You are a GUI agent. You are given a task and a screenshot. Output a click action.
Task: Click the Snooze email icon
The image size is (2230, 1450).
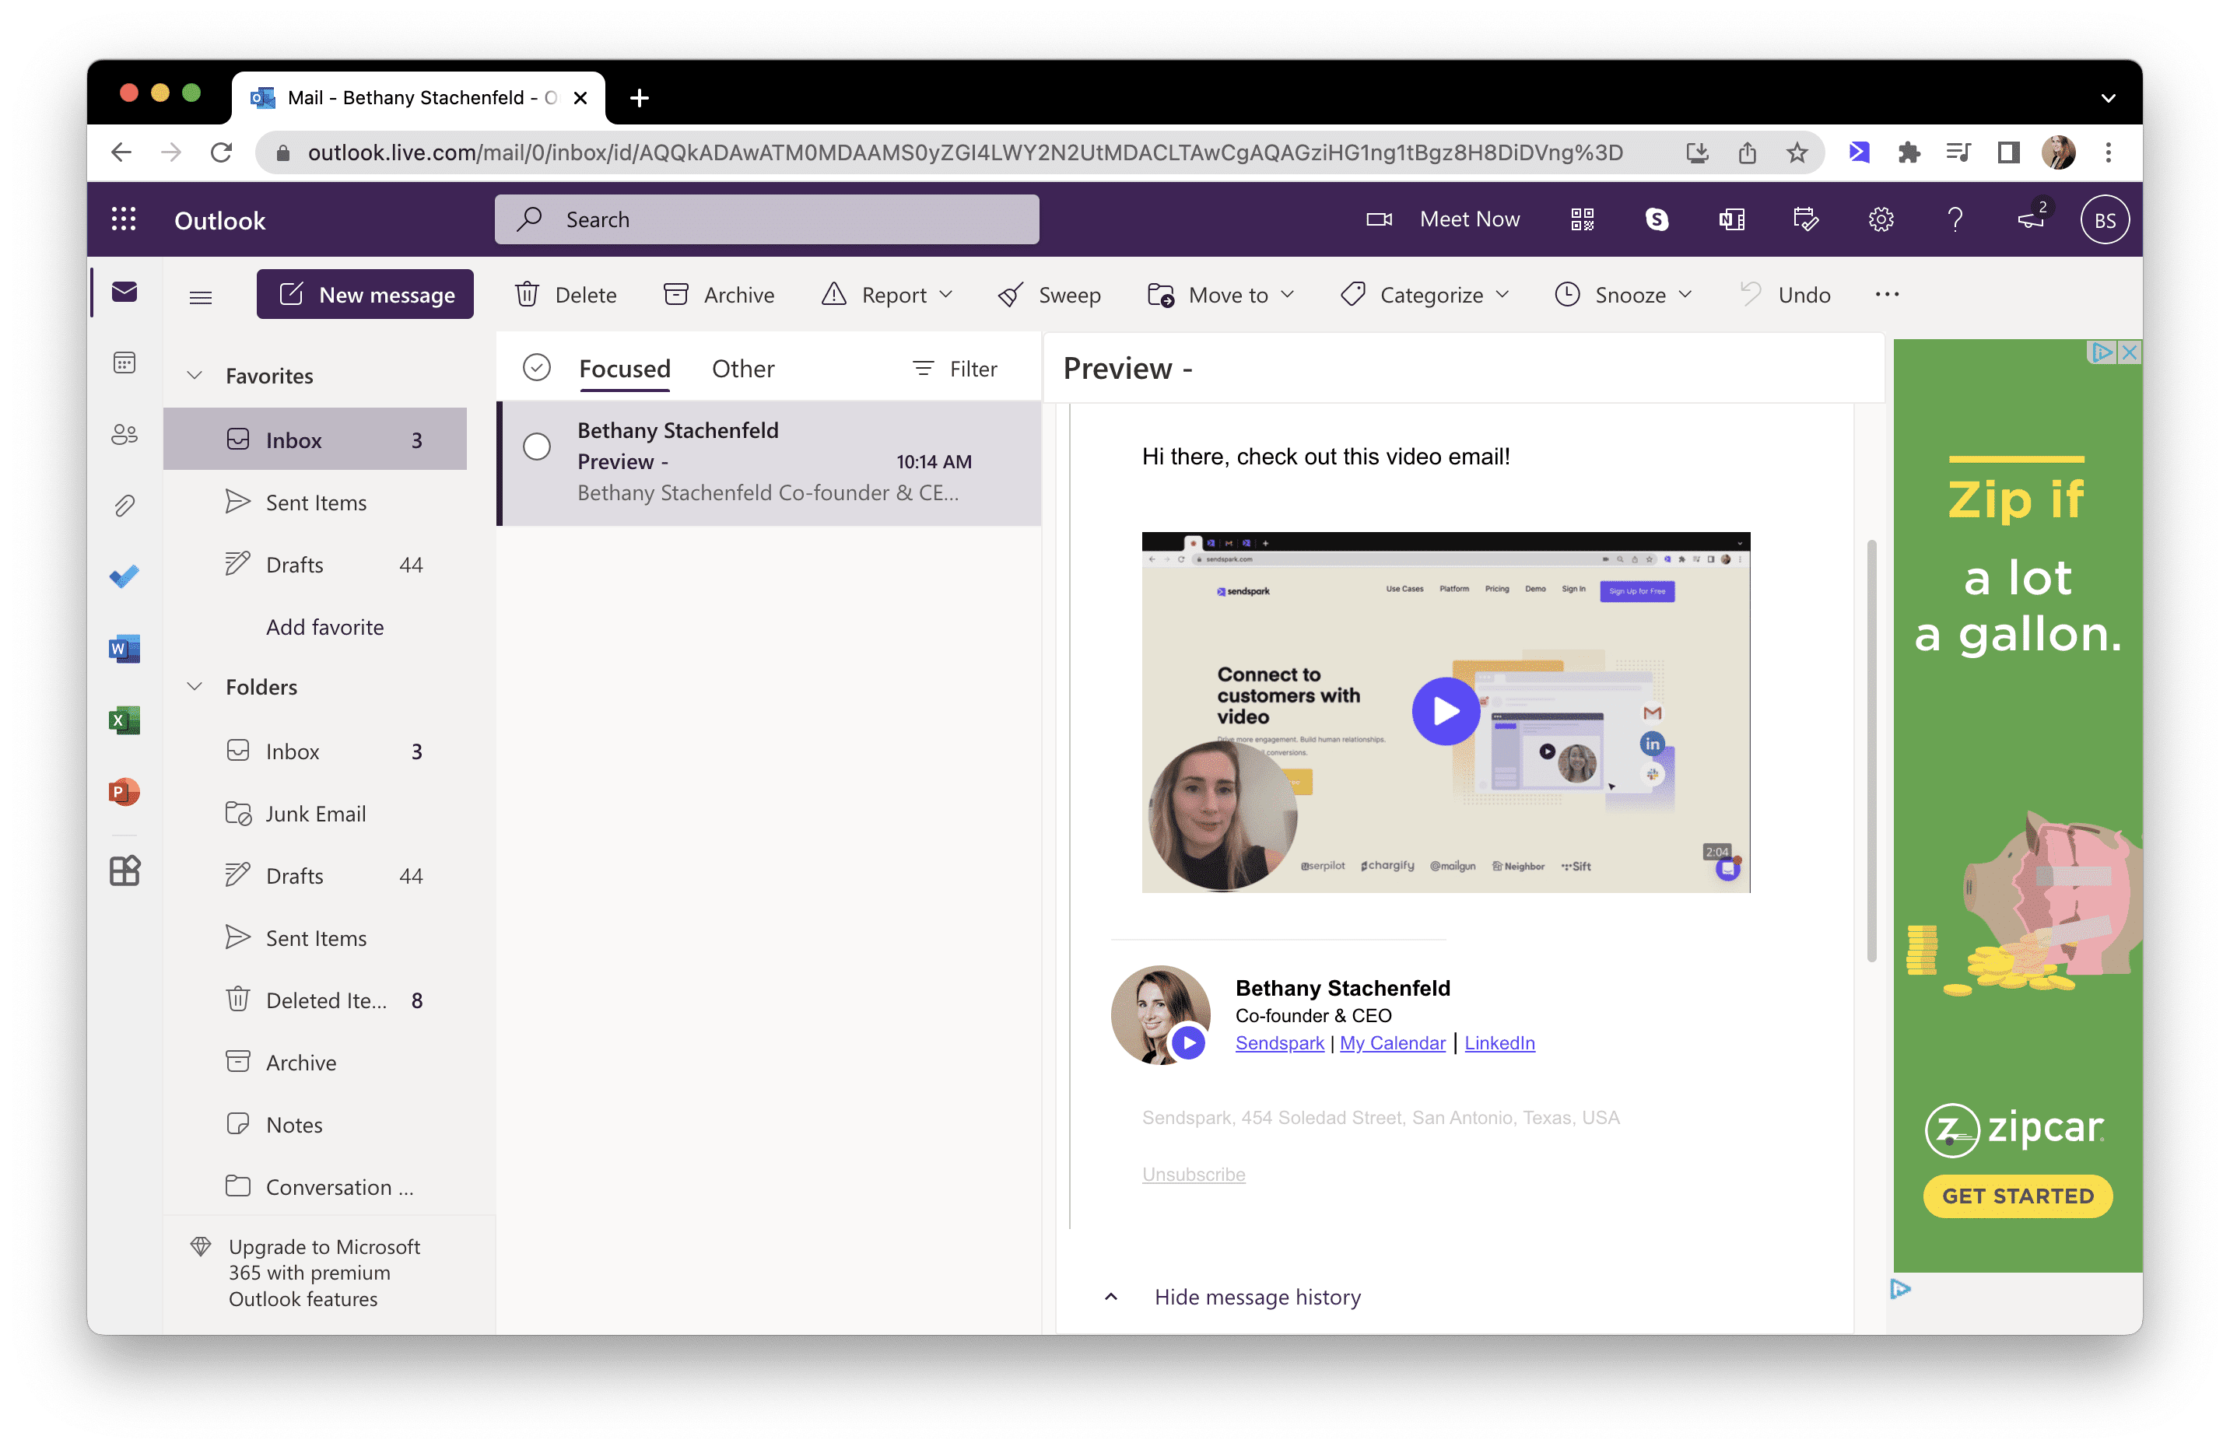1564,294
